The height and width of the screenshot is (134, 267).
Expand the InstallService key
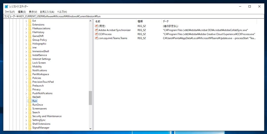point(26,55)
